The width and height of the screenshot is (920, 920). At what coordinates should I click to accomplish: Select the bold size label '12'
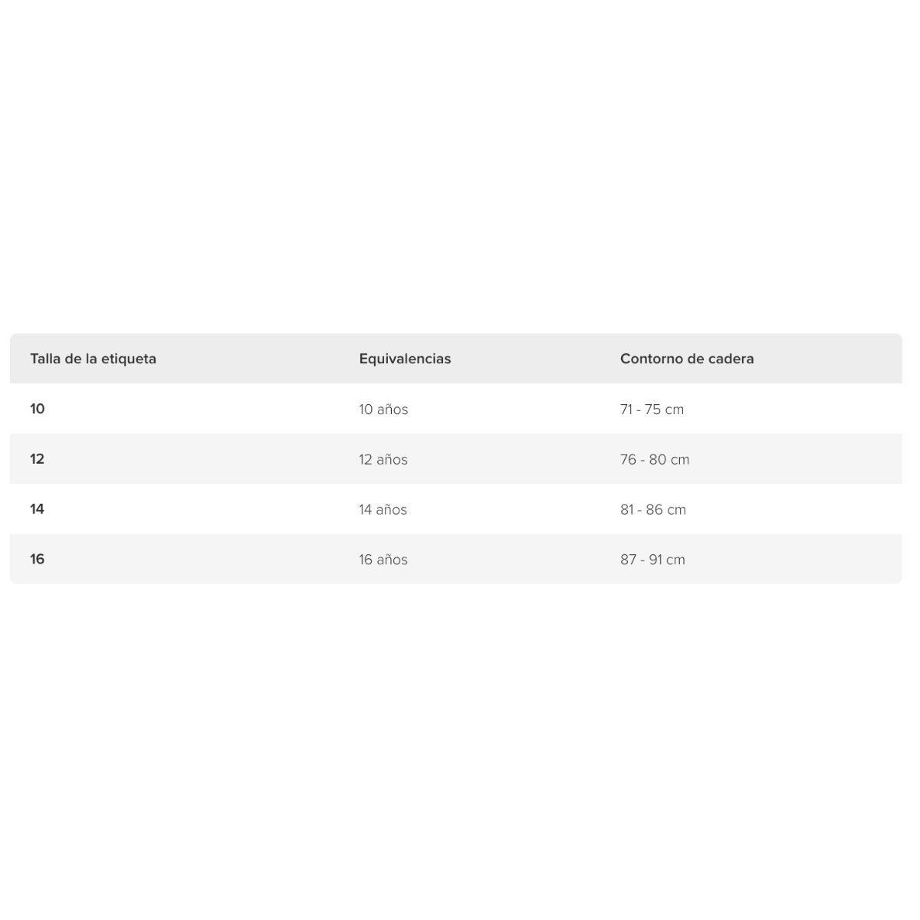[x=38, y=459]
